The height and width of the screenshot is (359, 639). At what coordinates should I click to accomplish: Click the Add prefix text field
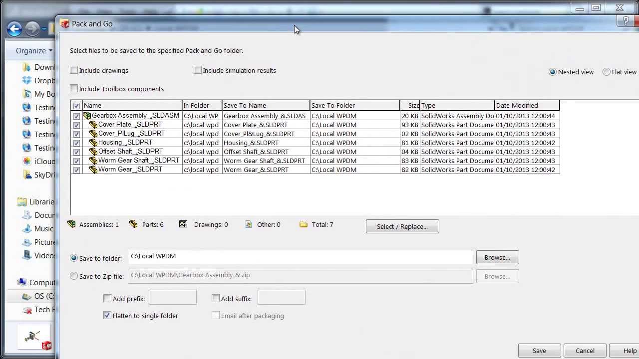point(173,298)
